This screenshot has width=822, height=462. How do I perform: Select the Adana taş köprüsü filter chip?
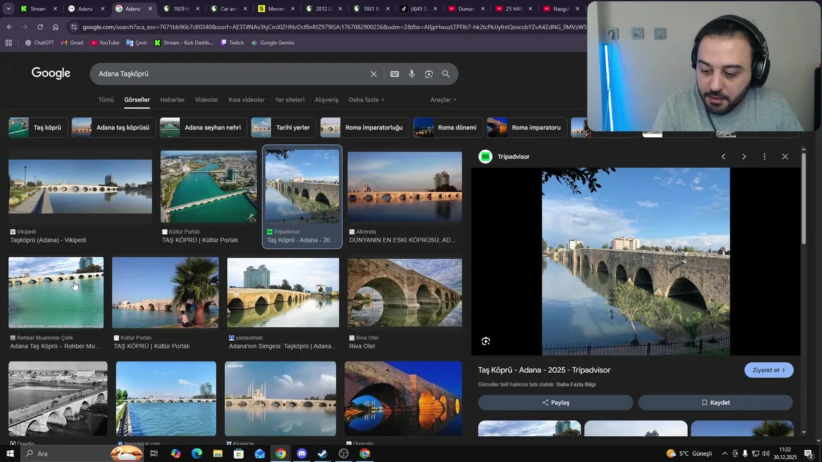[113, 128]
